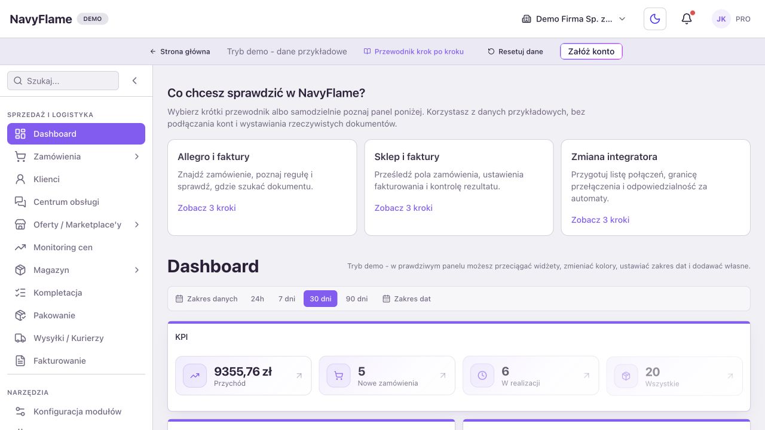The width and height of the screenshot is (765, 430).
Task: Click the Magazyn box icon
Action: tap(20, 270)
